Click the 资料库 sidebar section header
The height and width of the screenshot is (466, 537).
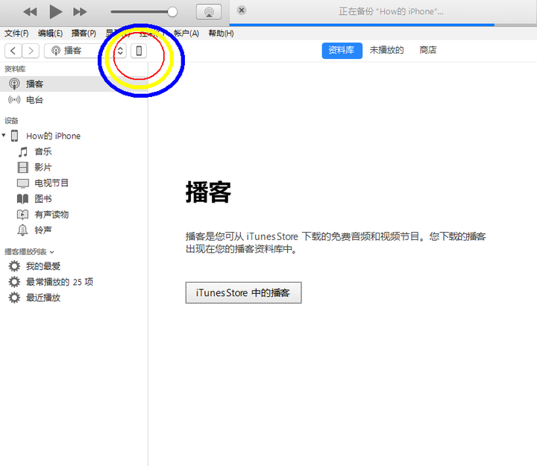click(15, 69)
